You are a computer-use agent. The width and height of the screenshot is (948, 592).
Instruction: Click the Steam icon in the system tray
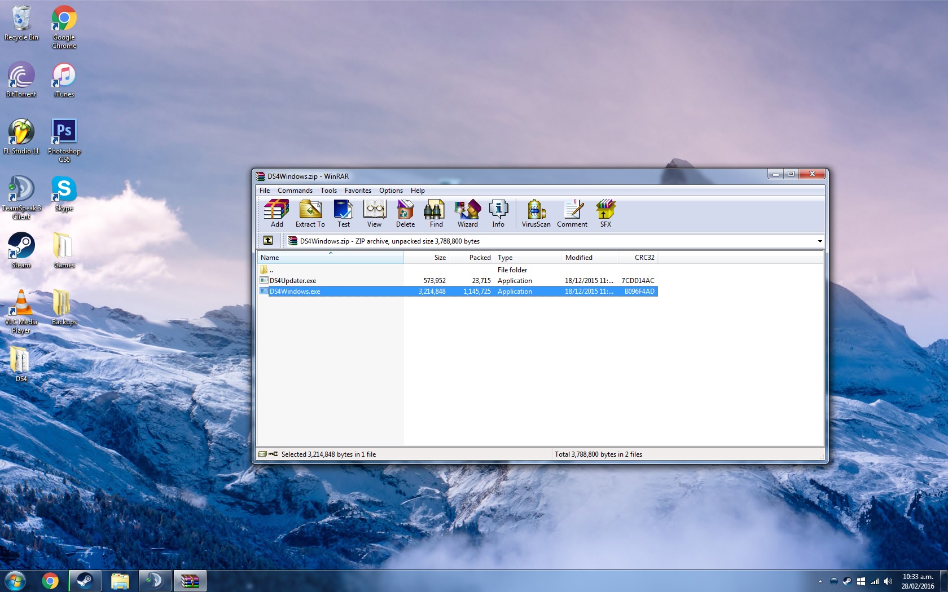point(848,581)
